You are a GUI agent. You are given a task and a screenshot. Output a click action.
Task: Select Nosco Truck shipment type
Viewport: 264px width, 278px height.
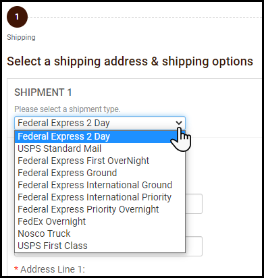pyautogui.click(x=100, y=233)
